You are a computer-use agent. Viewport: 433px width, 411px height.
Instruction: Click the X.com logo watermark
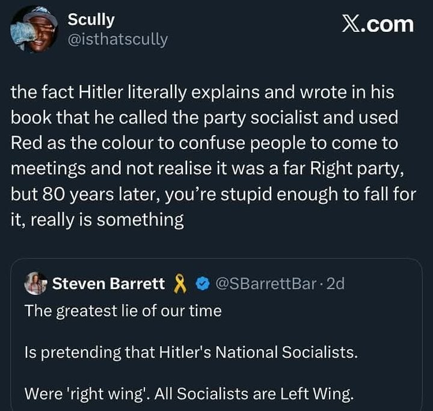(378, 24)
